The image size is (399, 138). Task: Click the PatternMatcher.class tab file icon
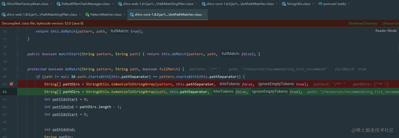pos(87,14)
